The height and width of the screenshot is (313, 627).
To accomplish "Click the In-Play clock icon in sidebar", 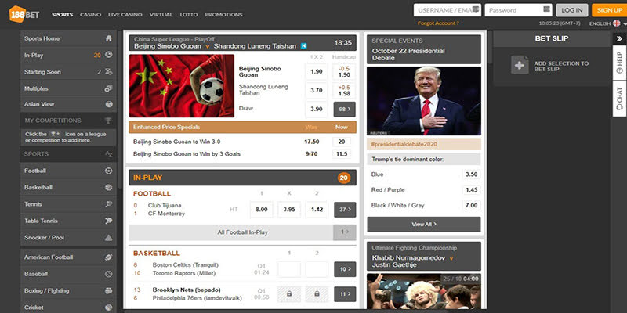I will (108, 55).
